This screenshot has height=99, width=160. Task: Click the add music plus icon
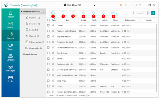tap(53, 13)
